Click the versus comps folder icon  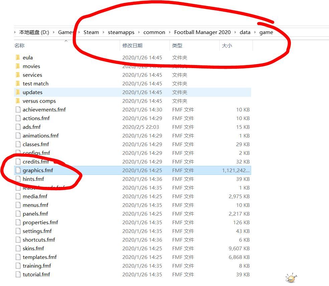pyautogui.click(x=18, y=101)
